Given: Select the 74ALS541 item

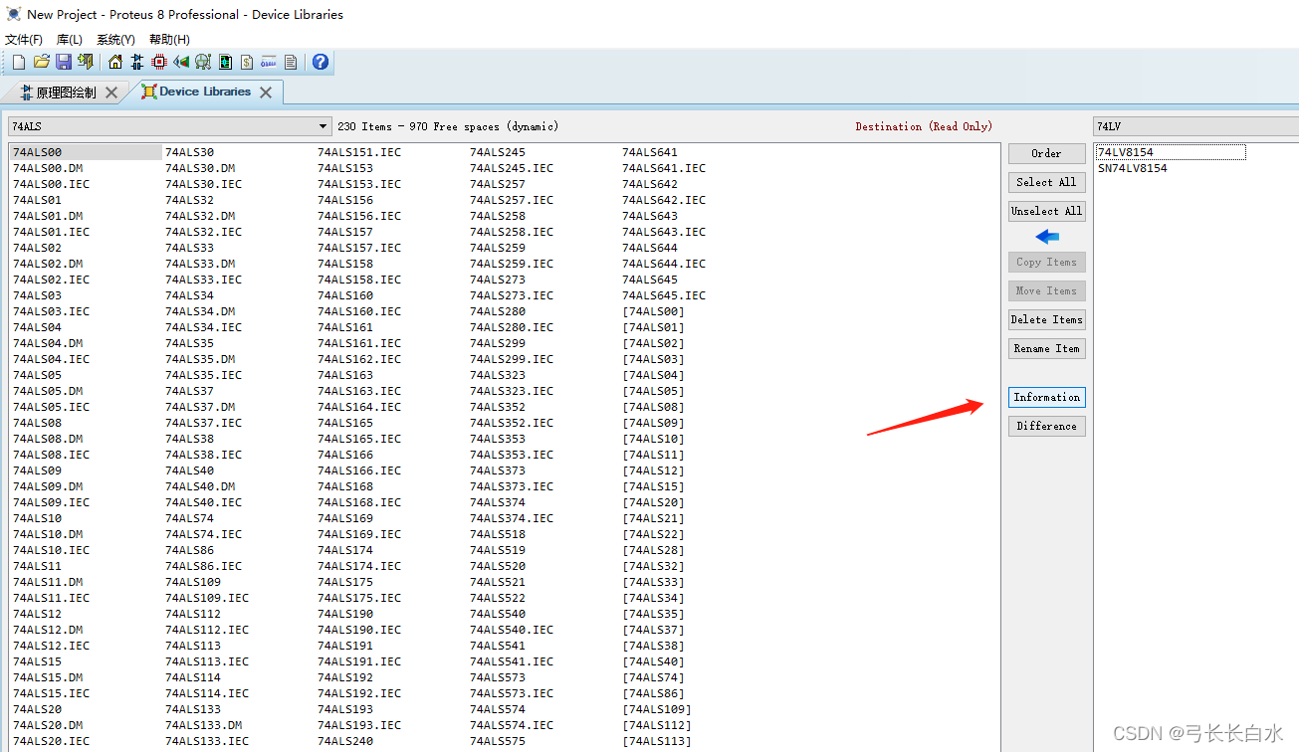Looking at the screenshot, I should [x=498, y=646].
